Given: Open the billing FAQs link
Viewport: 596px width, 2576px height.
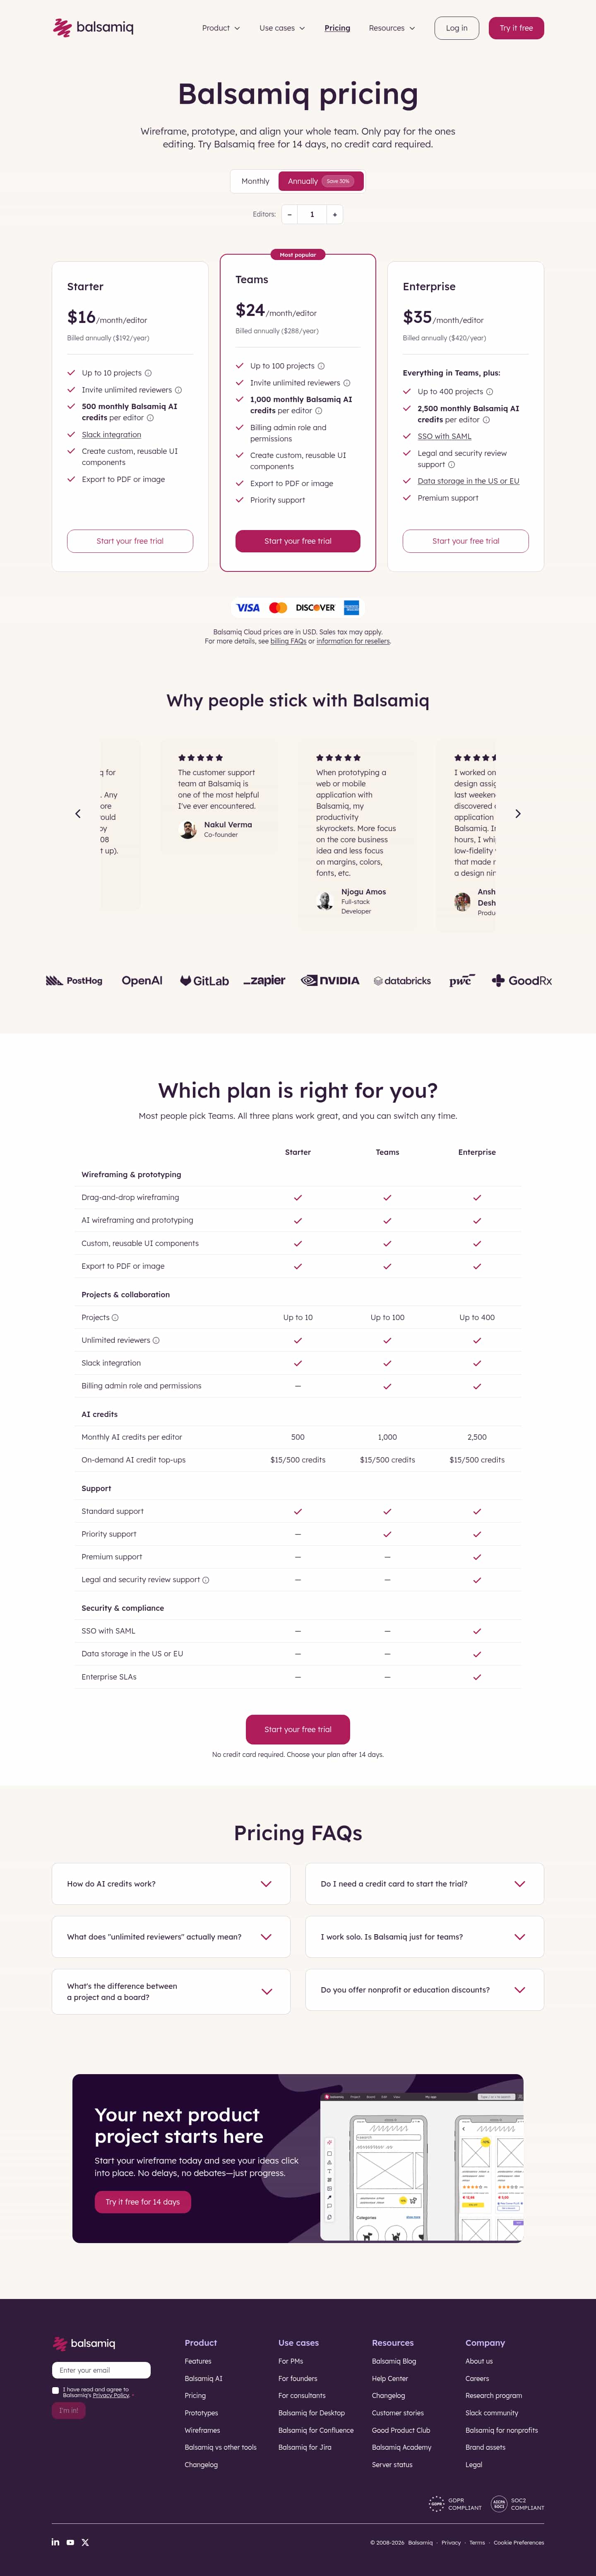Looking at the screenshot, I should tap(288, 642).
